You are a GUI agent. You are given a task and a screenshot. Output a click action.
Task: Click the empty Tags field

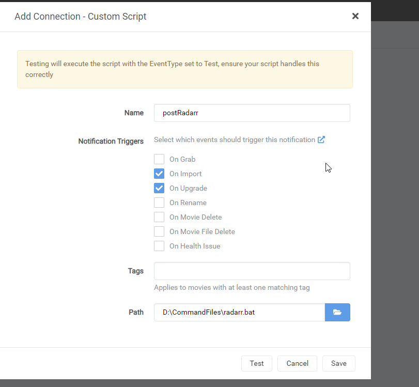pyautogui.click(x=252, y=271)
